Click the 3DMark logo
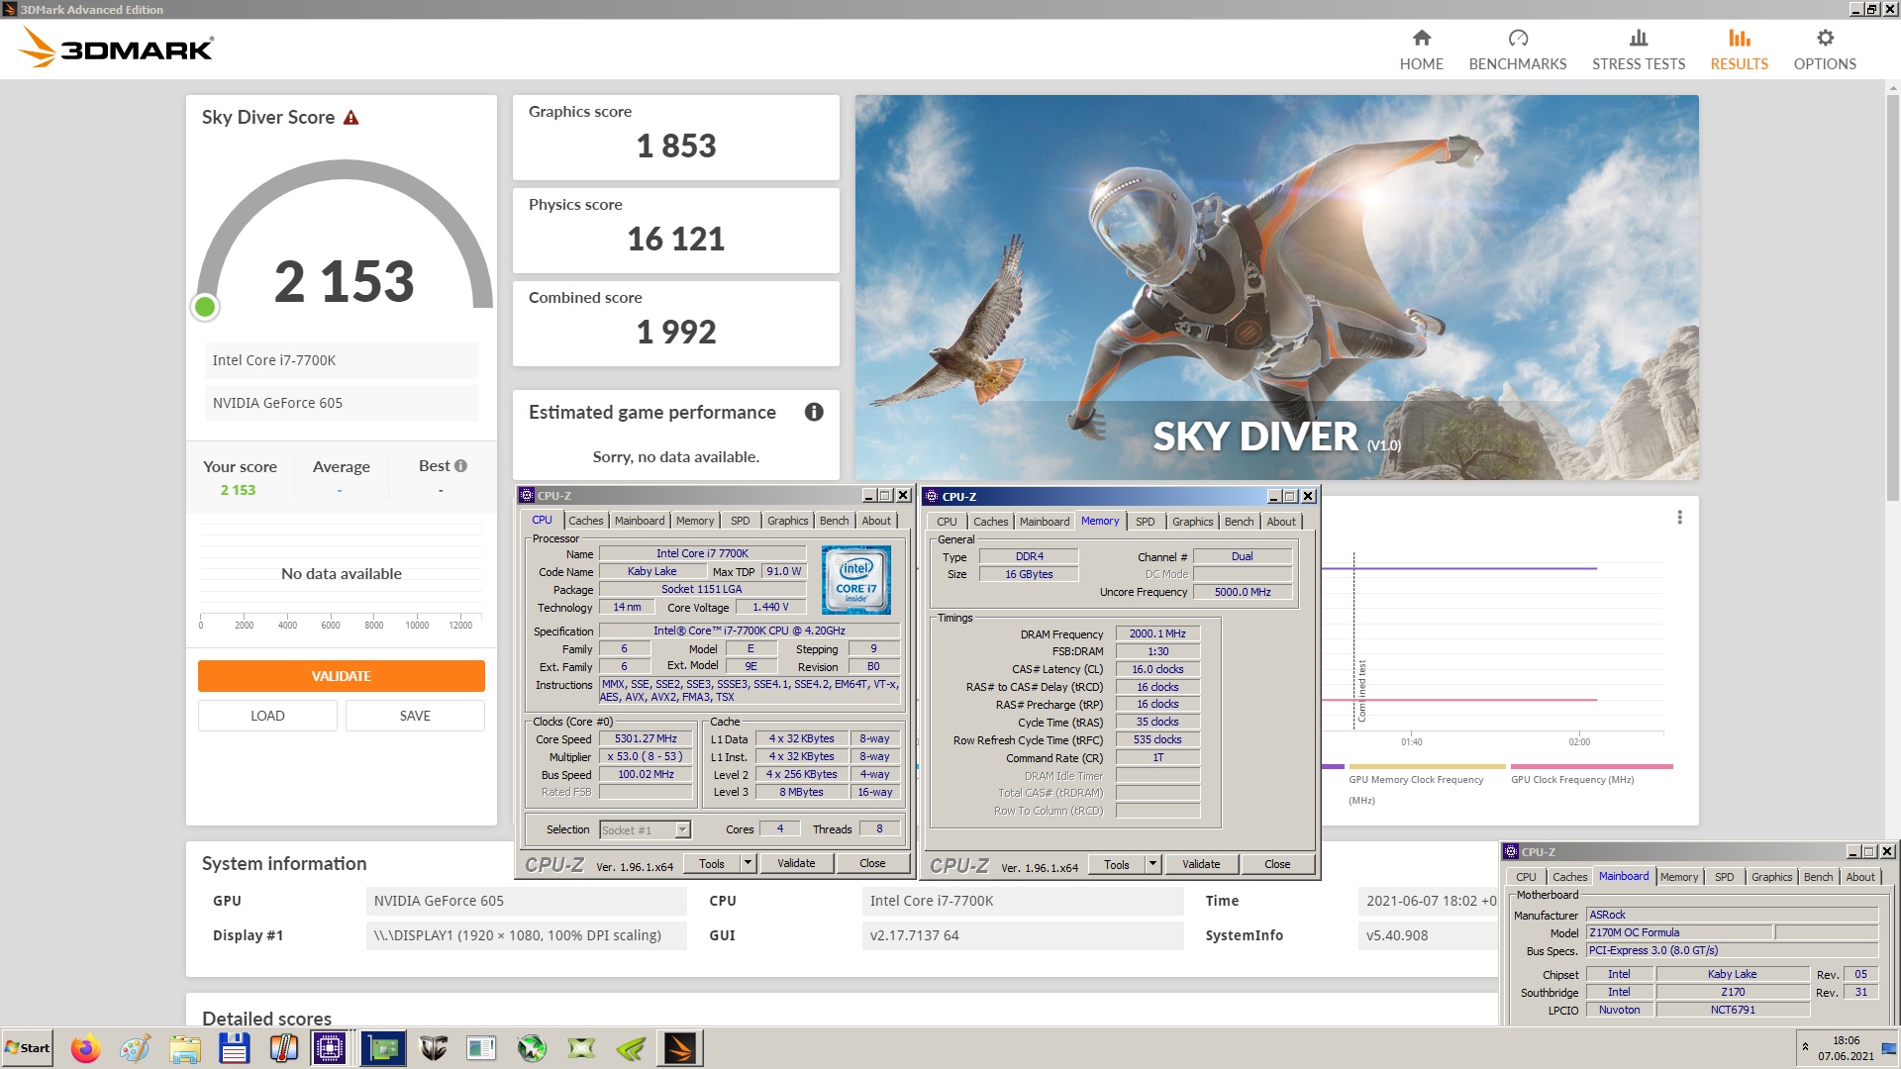The height and width of the screenshot is (1069, 1901). click(117, 48)
